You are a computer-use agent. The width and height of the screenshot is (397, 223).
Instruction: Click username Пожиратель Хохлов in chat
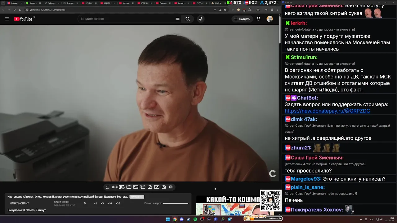point(317,210)
